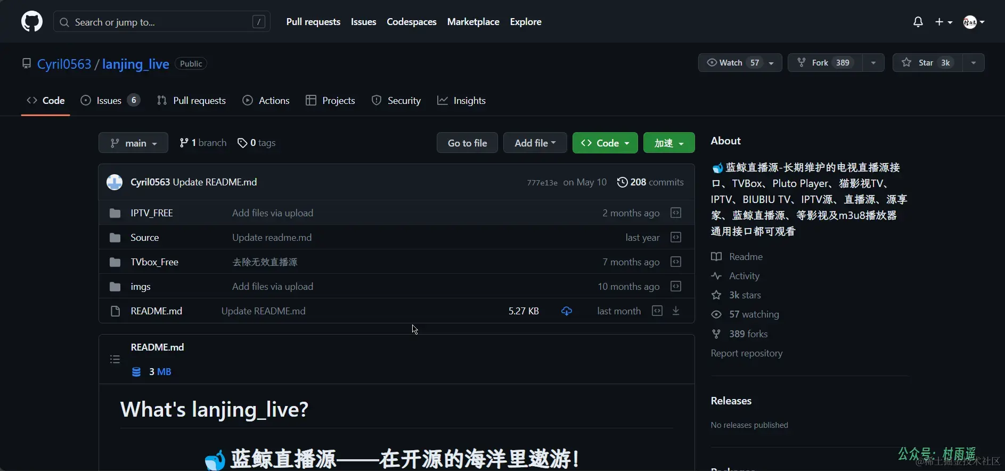Open the Watch dropdown
1005x471 pixels.
tap(740, 63)
